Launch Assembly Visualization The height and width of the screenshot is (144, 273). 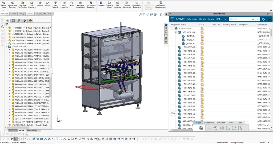click(81, 5)
